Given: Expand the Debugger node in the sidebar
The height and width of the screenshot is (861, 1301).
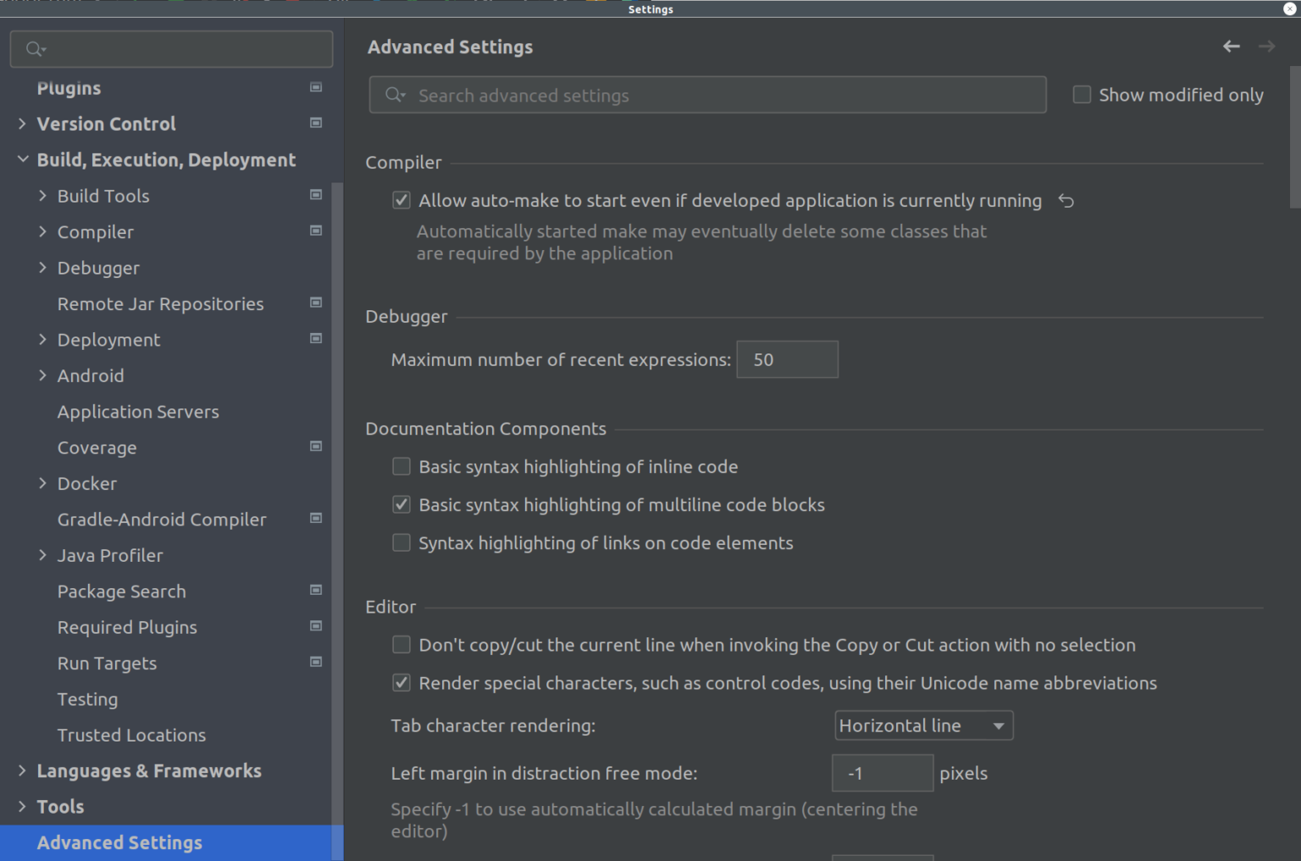Looking at the screenshot, I should [43, 267].
